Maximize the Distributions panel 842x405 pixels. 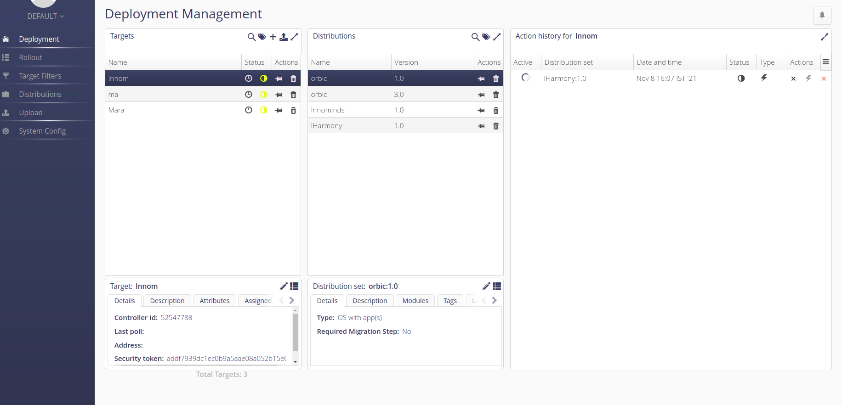coord(497,37)
